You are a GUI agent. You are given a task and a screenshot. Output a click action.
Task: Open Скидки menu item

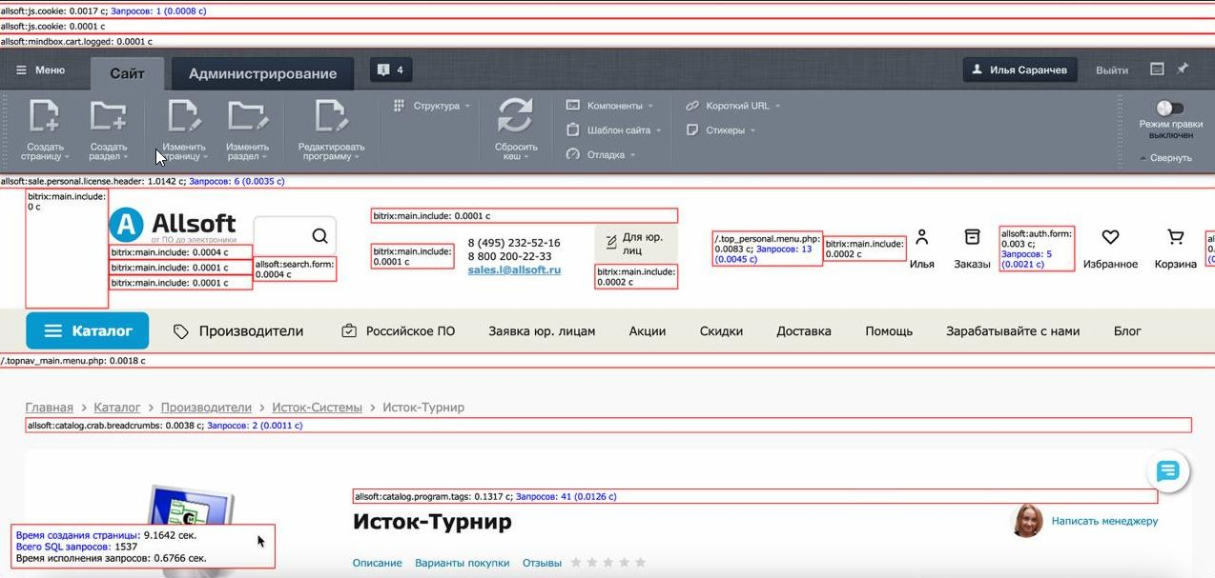tap(721, 331)
